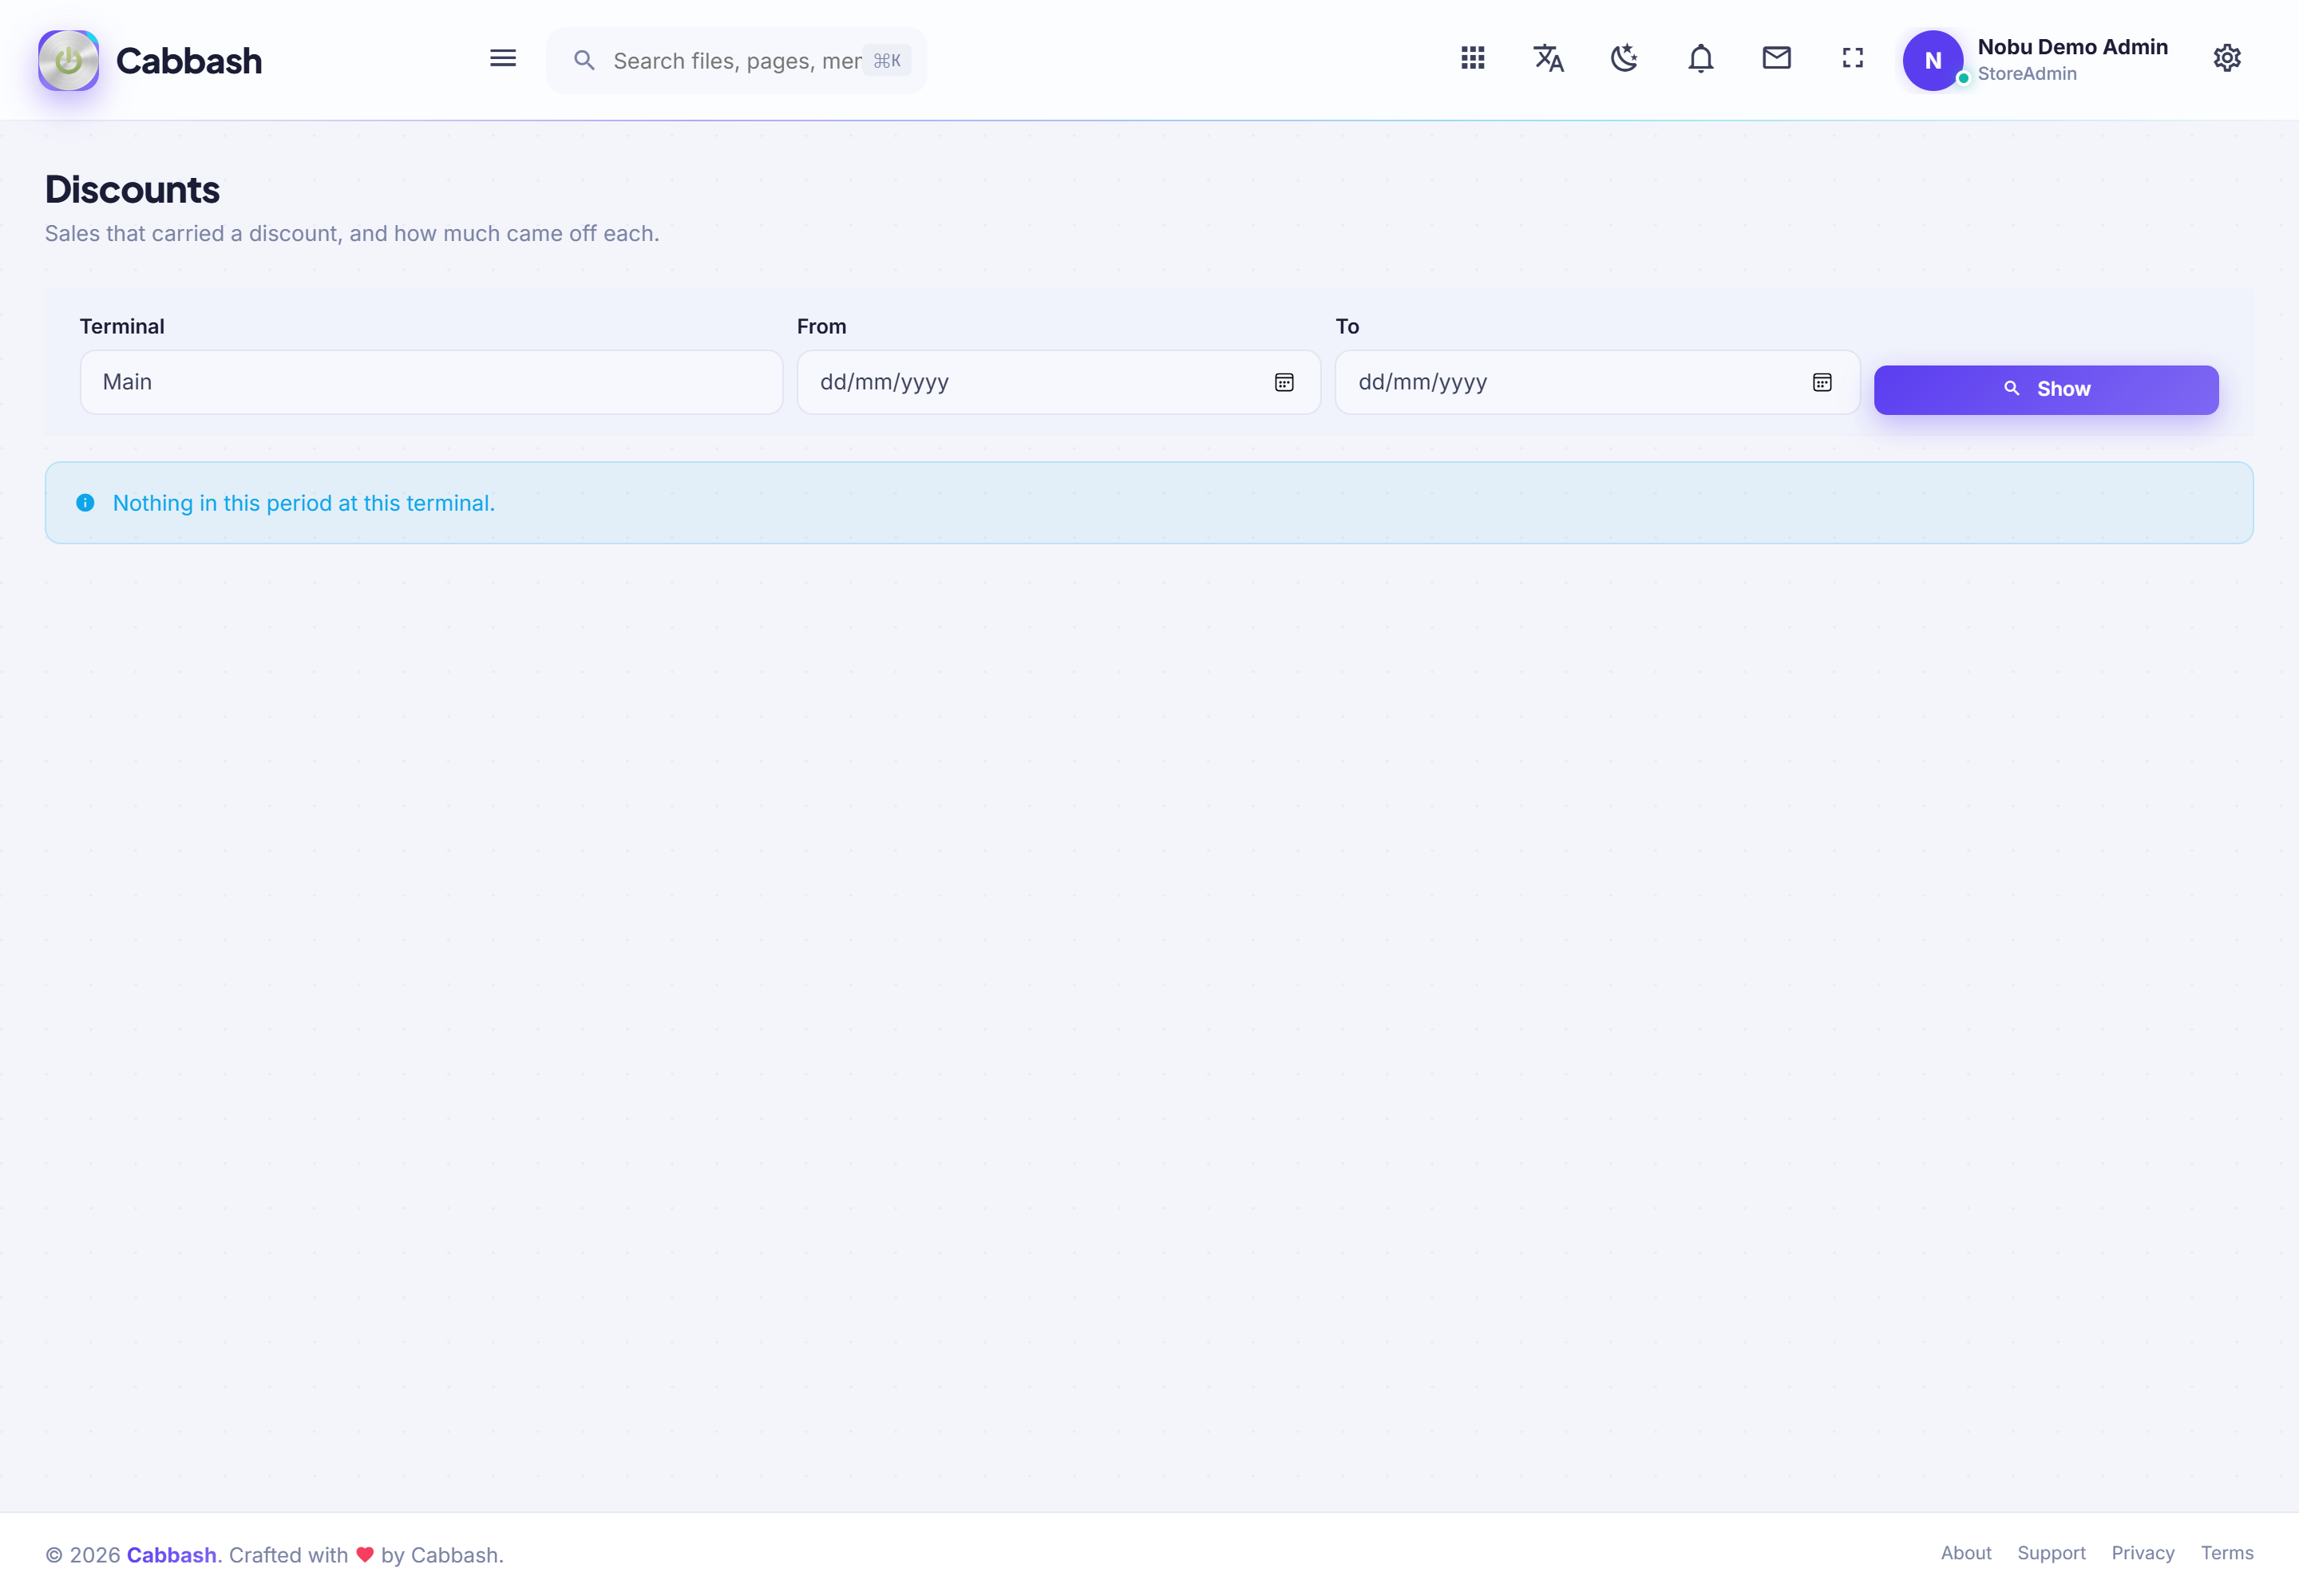Open notifications bell
Screen dimensions: 2299x1596
click(x=1701, y=58)
